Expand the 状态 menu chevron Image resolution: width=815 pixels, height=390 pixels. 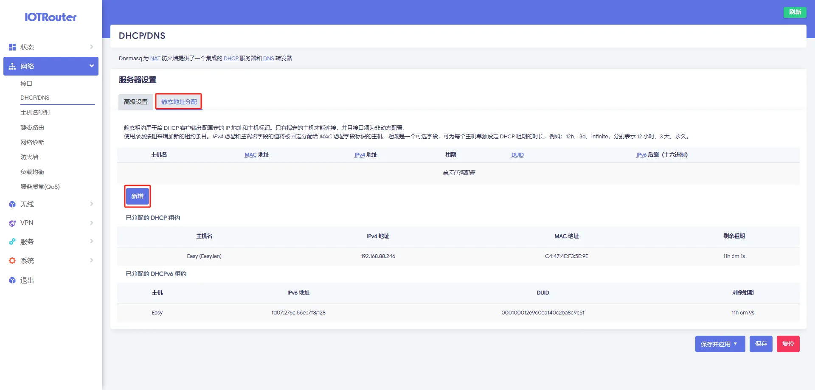coord(91,47)
